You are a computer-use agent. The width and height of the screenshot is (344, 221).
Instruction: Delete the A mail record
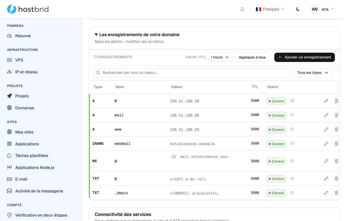click(x=336, y=115)
